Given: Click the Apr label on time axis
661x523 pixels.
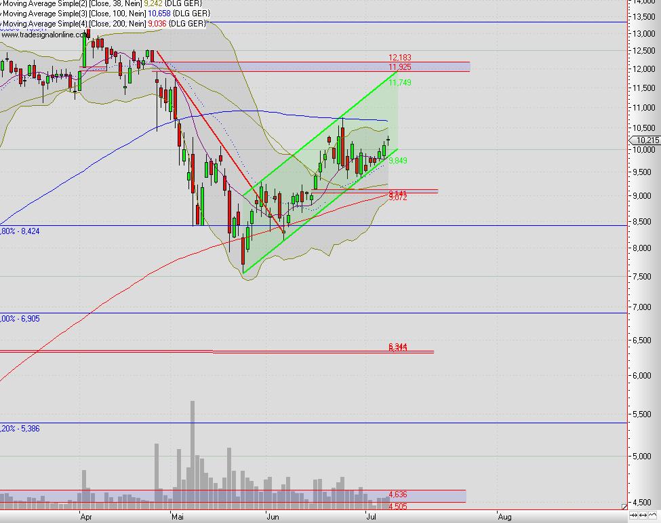Looking at the screenshot, I should (x=86, y=517).
